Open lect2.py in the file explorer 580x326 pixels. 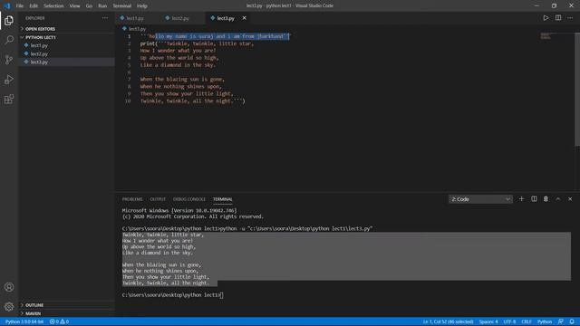(39, 54)
